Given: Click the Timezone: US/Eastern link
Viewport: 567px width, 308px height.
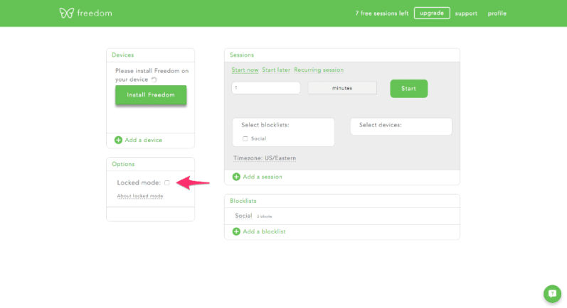Looking at the screenshot, I should tap(265, 158).
